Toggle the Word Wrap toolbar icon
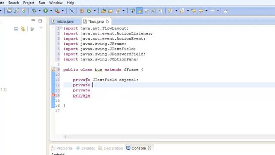The height and width of the screenshot is (155, 275). click(x=146, y=11)
